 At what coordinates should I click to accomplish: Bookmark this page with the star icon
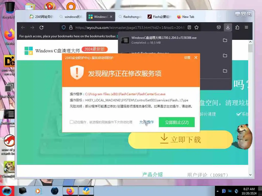pyautogui.click(x=196, y=27)
